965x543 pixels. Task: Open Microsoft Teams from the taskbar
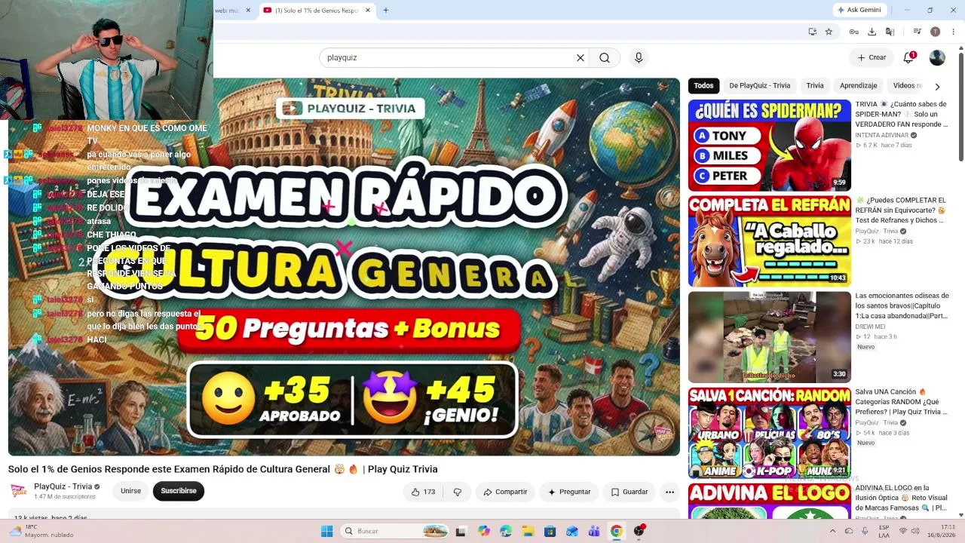point(594,531)
